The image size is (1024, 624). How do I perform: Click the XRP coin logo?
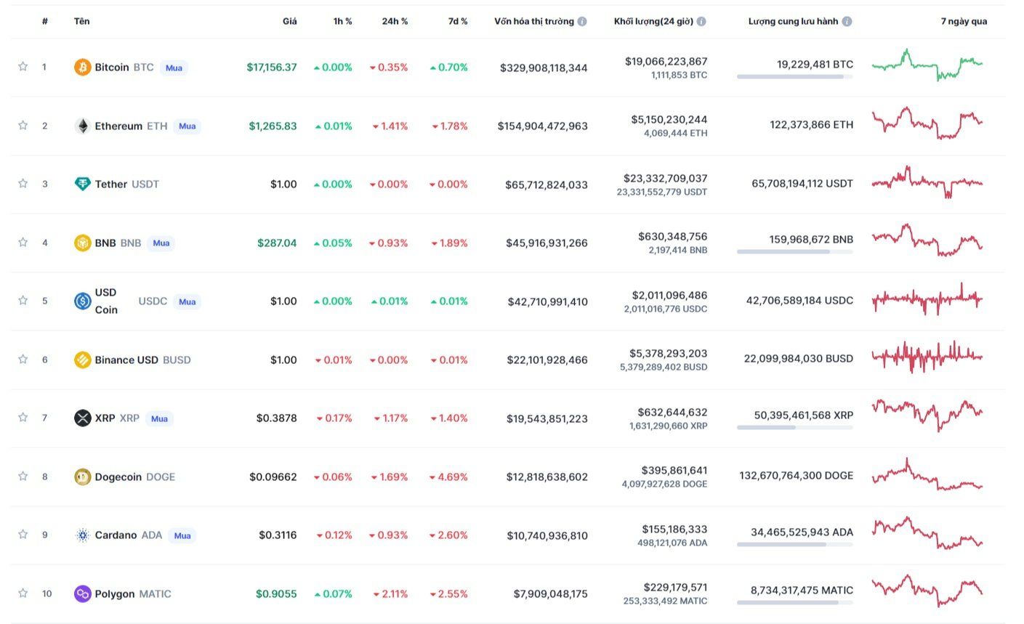(x=83, y=418)
